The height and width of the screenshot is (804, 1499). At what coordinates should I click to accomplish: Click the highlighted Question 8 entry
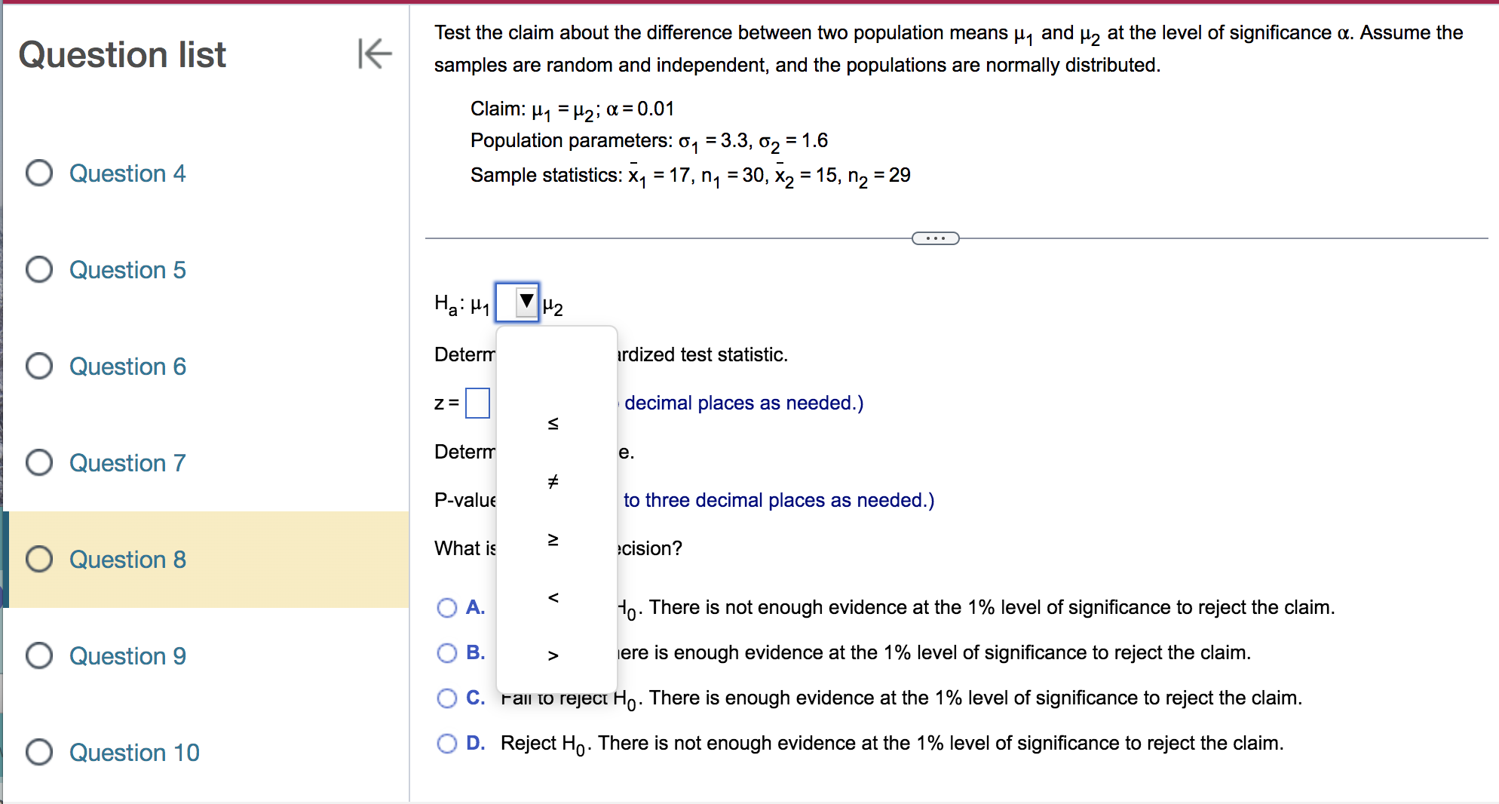pos(127,559)
